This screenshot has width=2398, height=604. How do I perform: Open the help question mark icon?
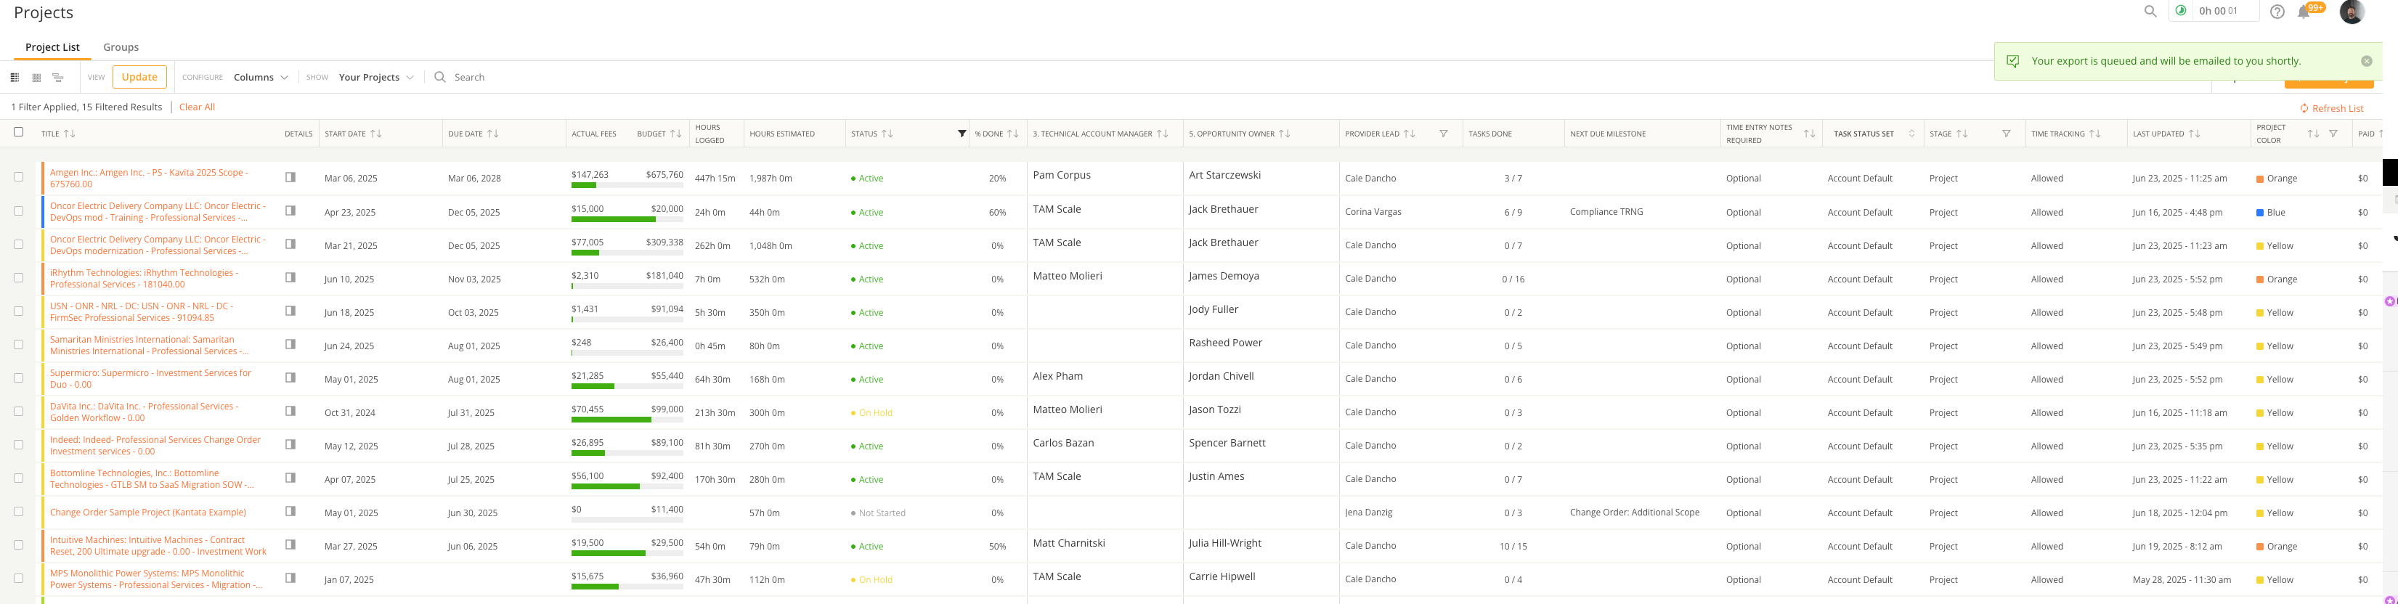click(x=2277, y=11)
